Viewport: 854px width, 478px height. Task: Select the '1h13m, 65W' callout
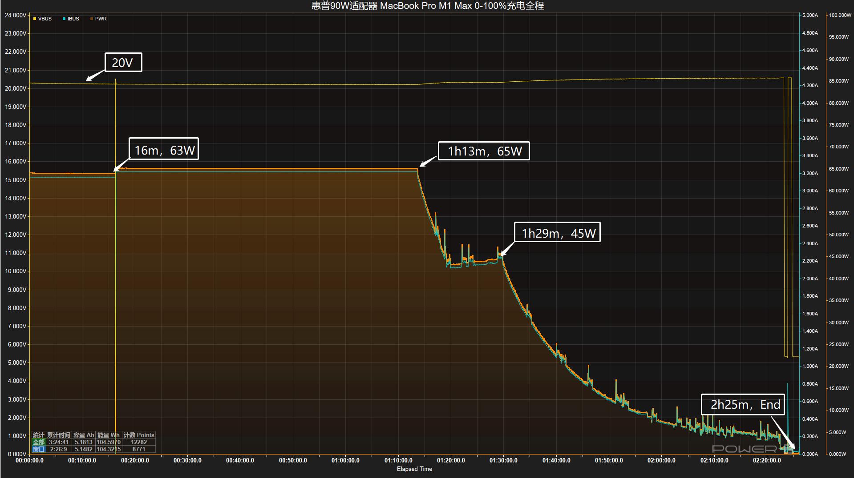pos(484,151)
